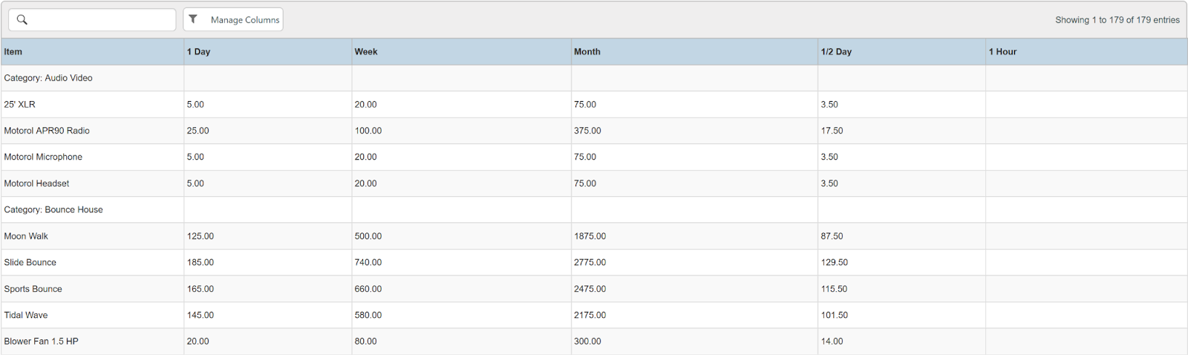Select the Slide Bounce item row
Viewport: 1188px width, 355px height.
[x=30, y=263]
